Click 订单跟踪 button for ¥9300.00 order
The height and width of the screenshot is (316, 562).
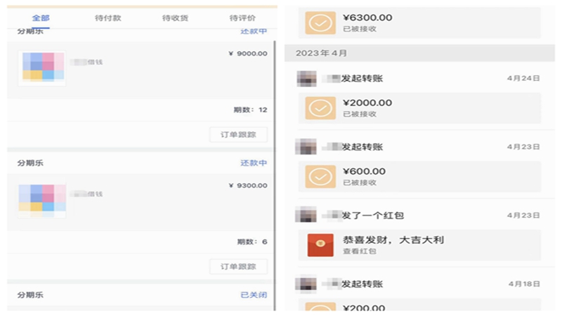coord(238,266)
